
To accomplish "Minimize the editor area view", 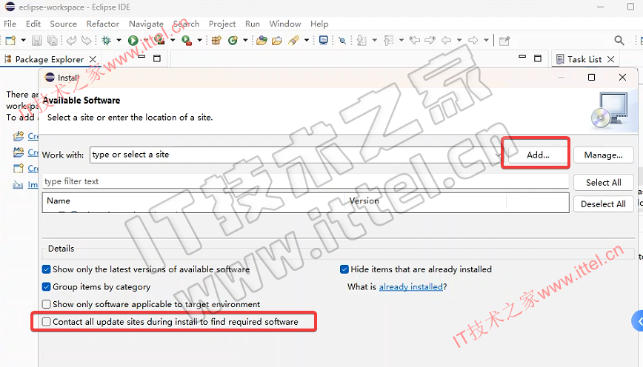I will pos(522,56).
